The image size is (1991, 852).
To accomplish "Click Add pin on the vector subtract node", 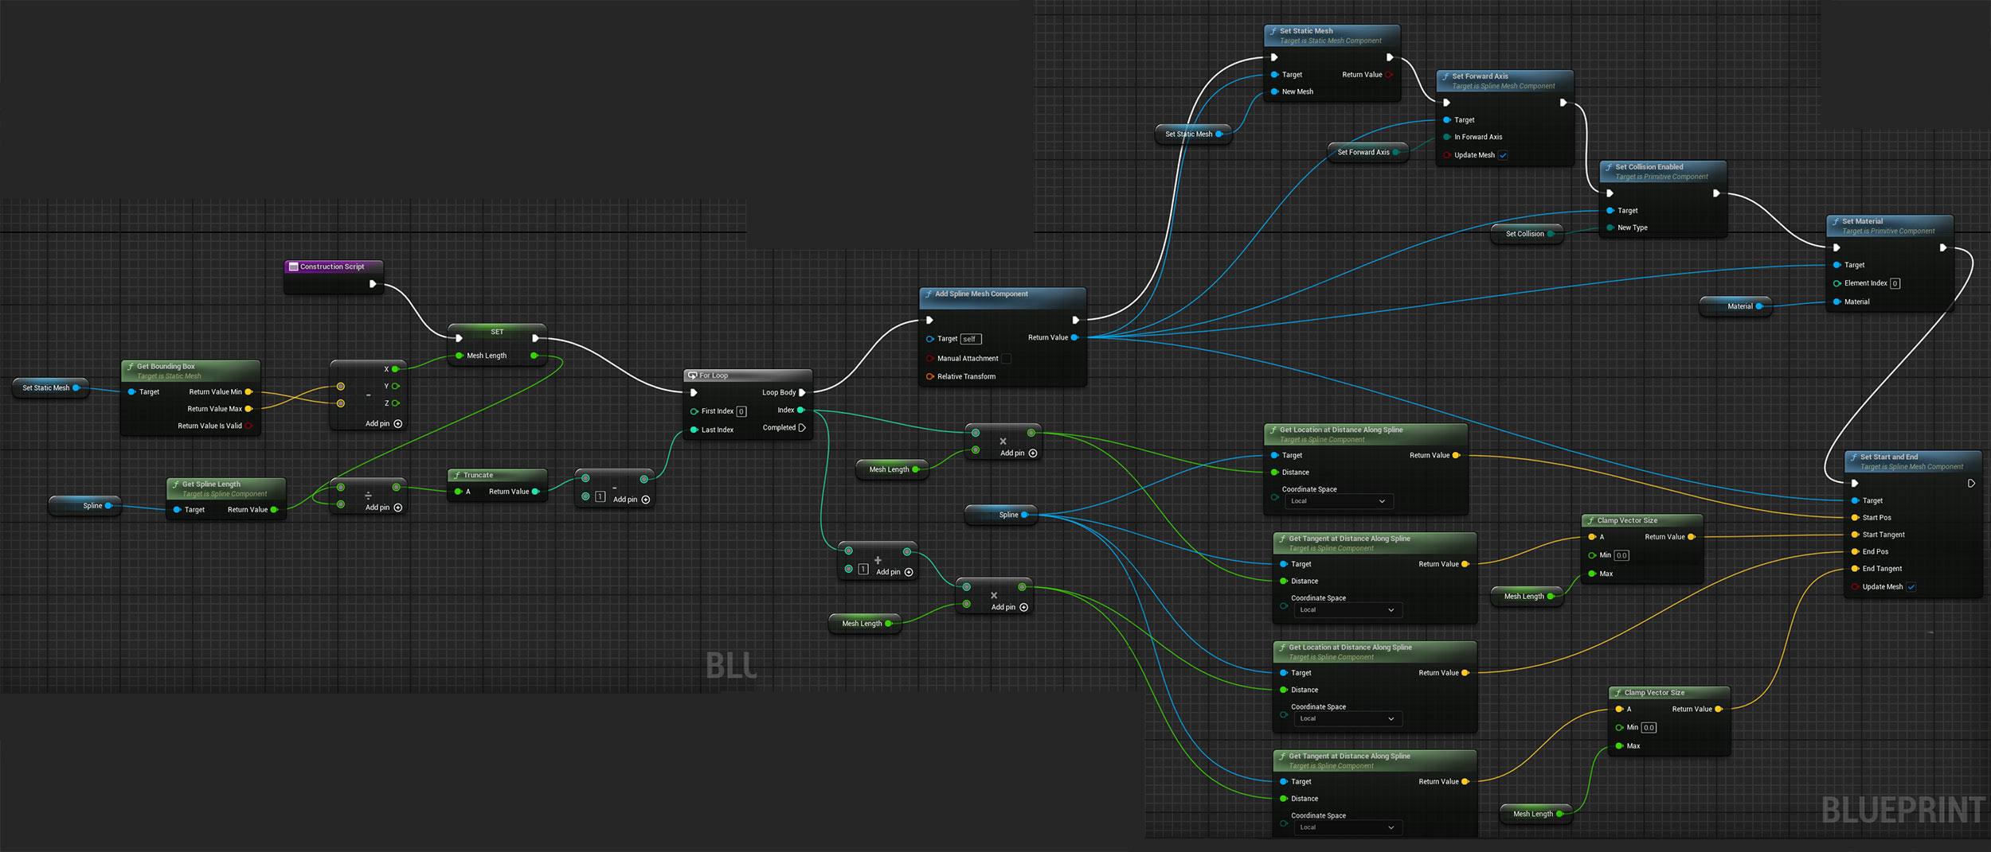I will tap(384, 424).
